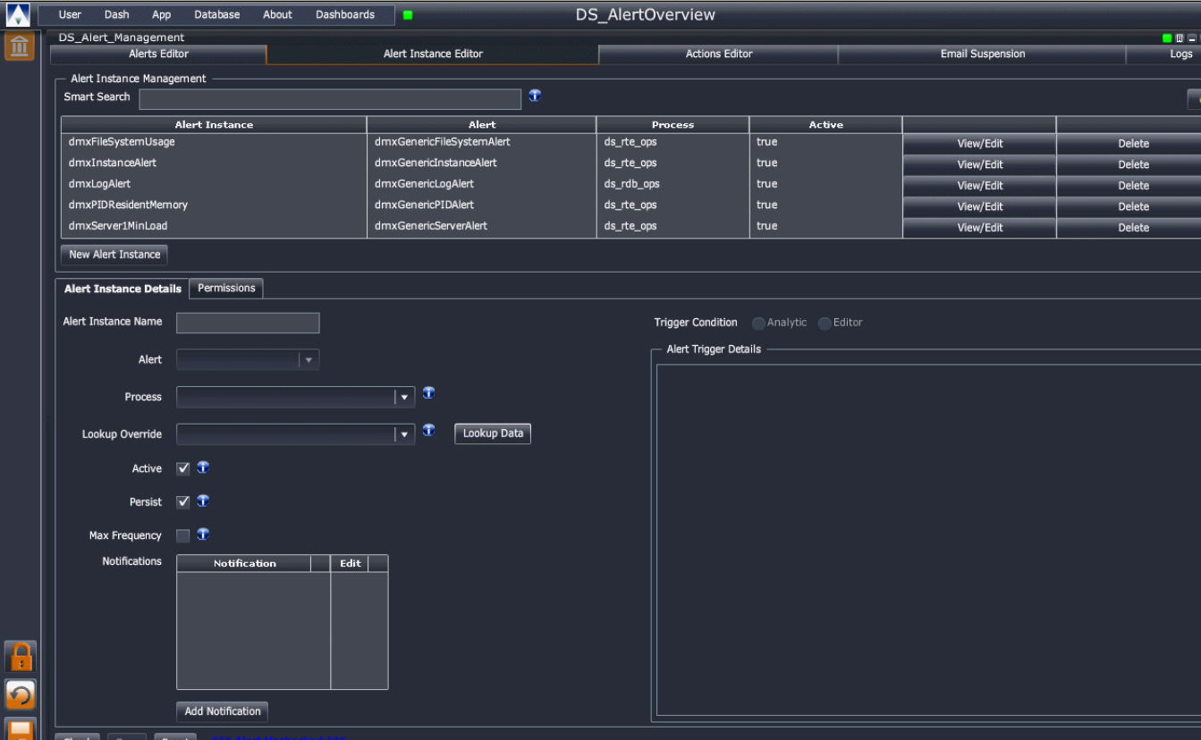
Task: Click the Alert Instance Name input field
Action: pyautogui.click(x=248, y=323)
